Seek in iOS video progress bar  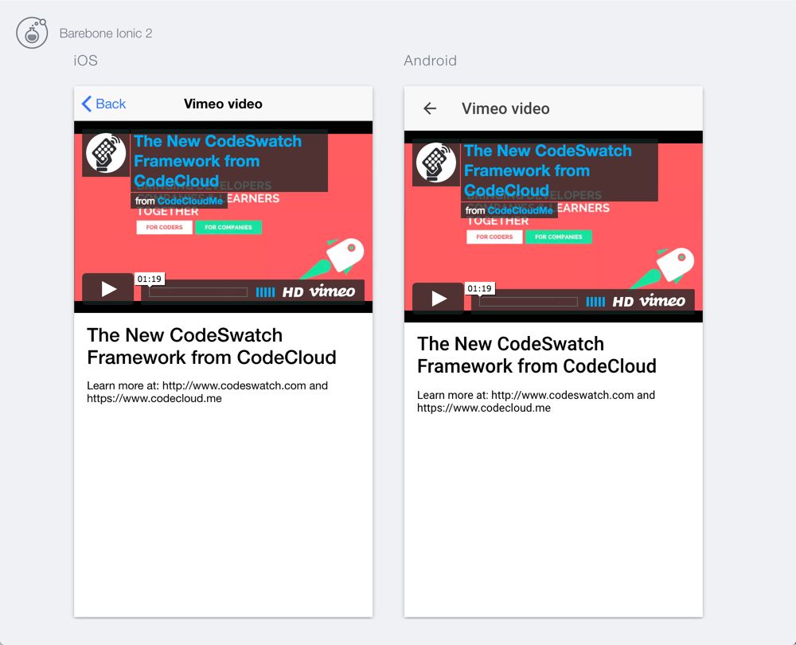(198, 292)
